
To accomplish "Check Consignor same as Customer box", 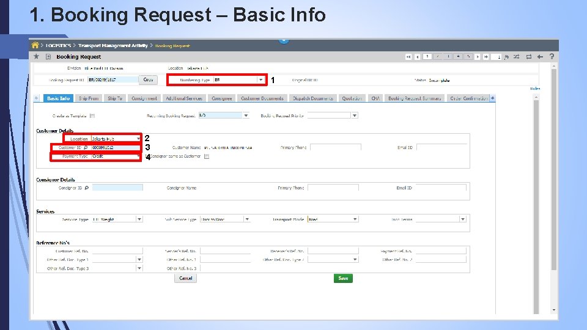I will tap(206, 156).
